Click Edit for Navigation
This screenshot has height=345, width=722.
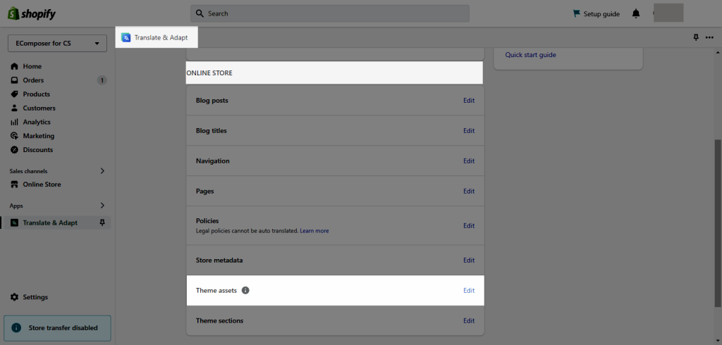click(x=469, y=161)
